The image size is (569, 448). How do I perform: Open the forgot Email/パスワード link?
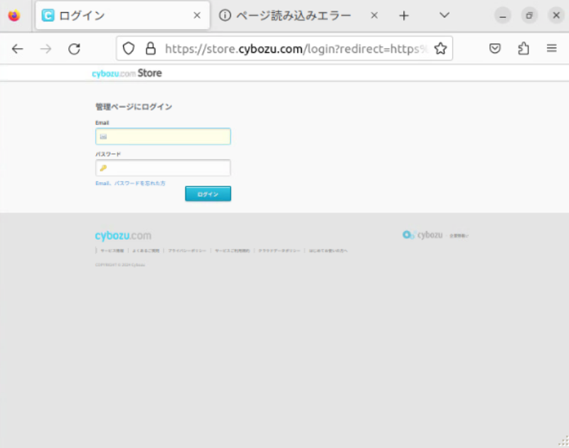[x=130, y=183]
